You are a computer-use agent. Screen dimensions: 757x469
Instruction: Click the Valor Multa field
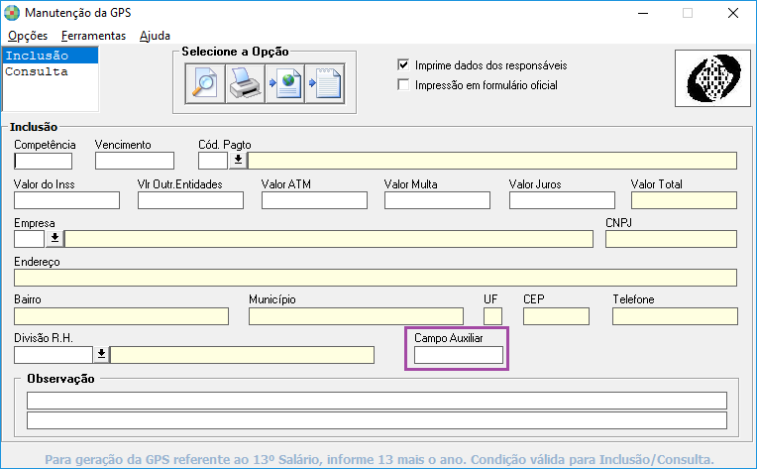[437, 200]
